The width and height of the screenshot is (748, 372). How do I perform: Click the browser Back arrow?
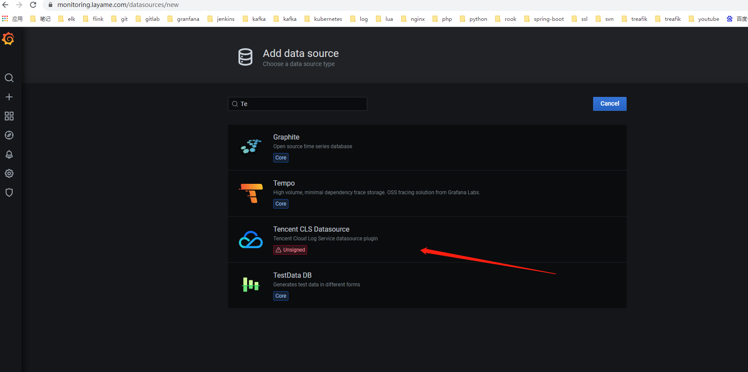pyautogui.click(x=6, y=5)
